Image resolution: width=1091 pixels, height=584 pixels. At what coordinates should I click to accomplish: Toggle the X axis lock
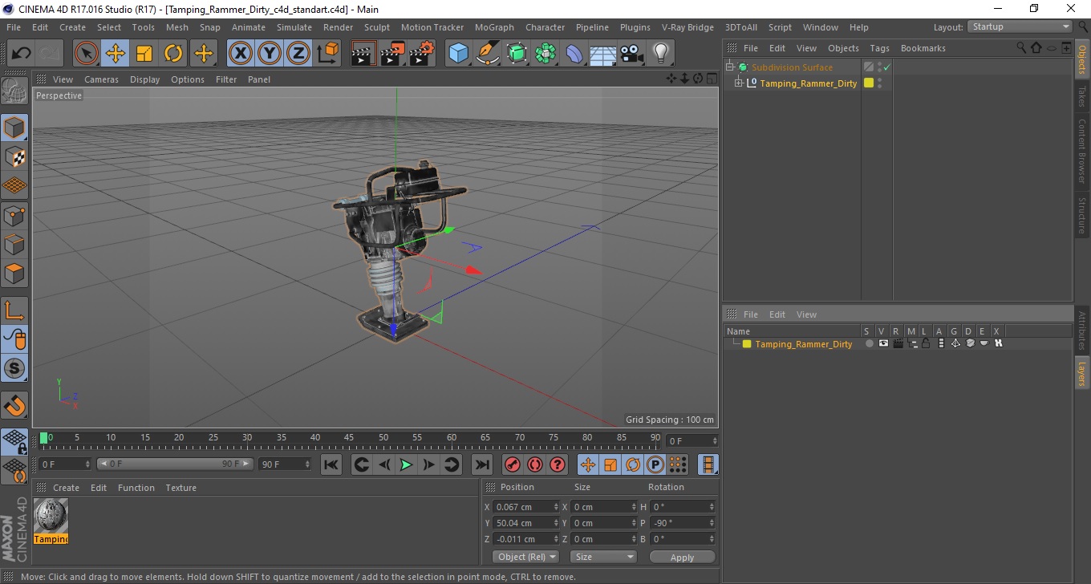240,54
